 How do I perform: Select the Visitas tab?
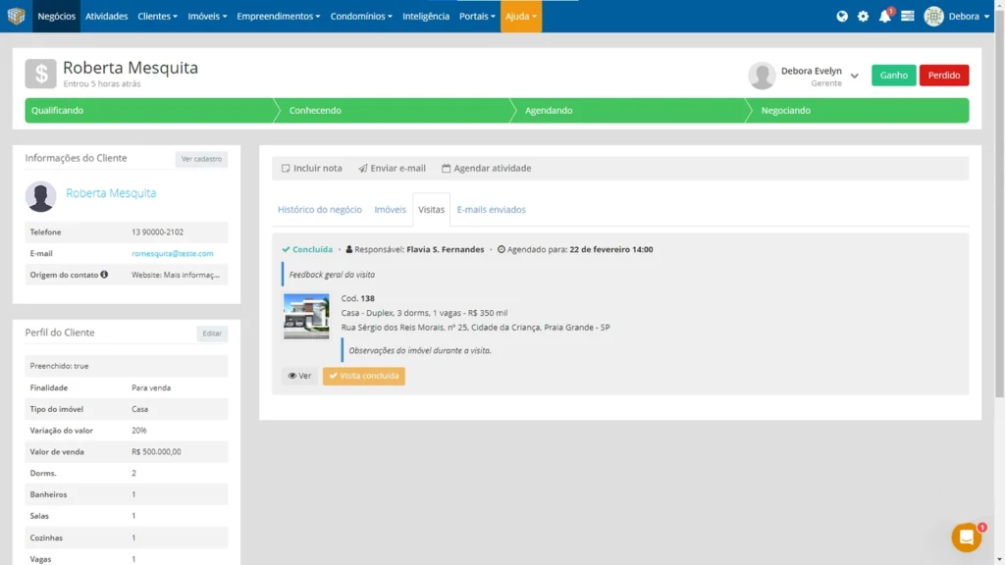[x=432, y=210]
